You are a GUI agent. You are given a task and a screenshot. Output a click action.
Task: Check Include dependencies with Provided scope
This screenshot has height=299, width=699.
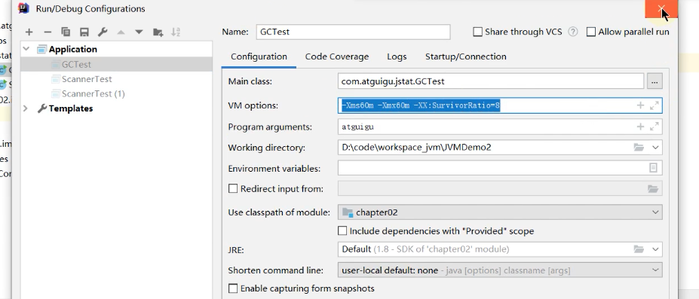[x=342, y=231]
